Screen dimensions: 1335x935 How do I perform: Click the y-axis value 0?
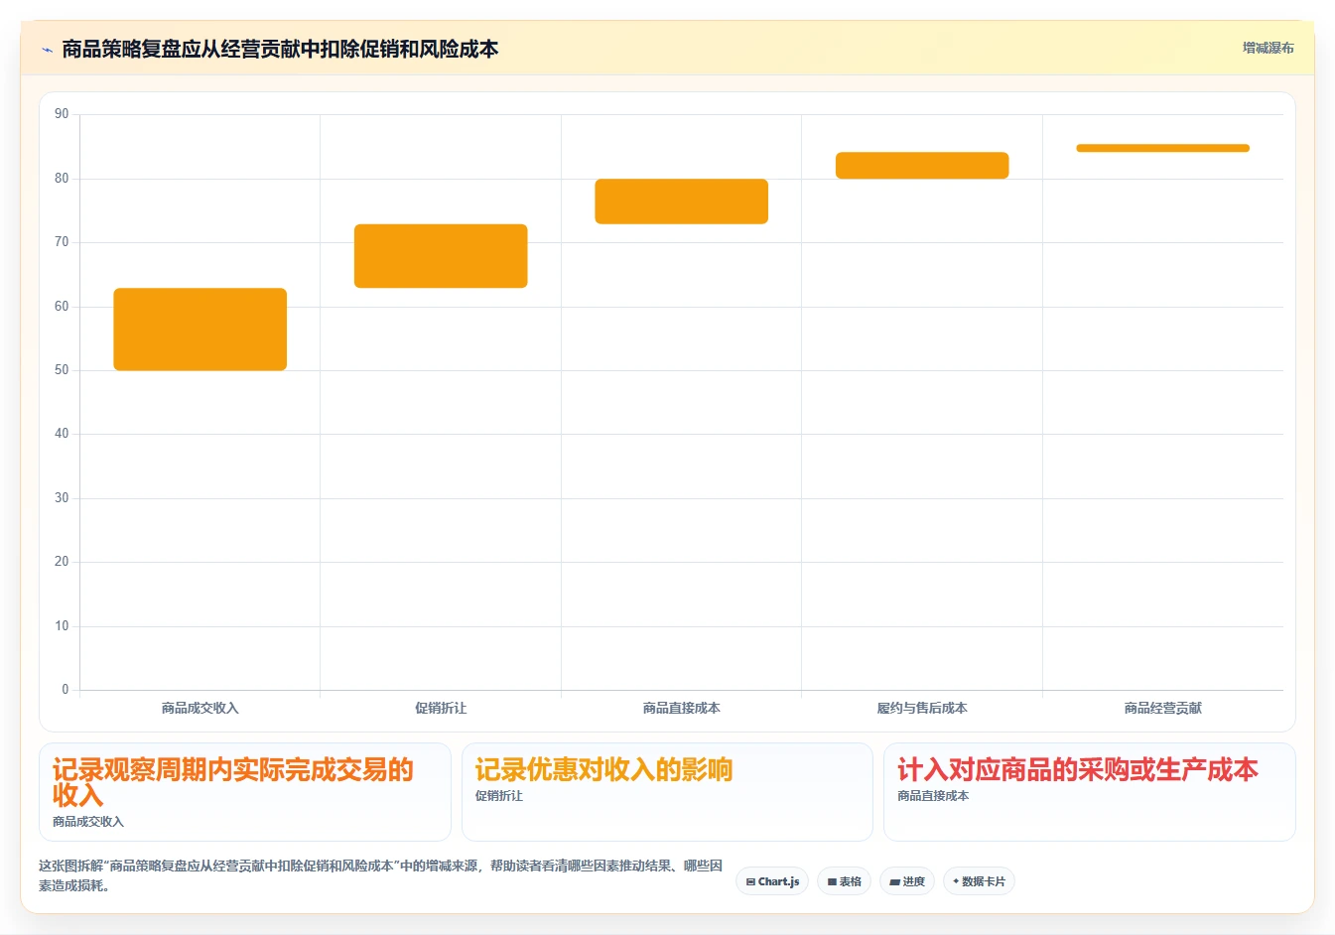pos(66,690)
